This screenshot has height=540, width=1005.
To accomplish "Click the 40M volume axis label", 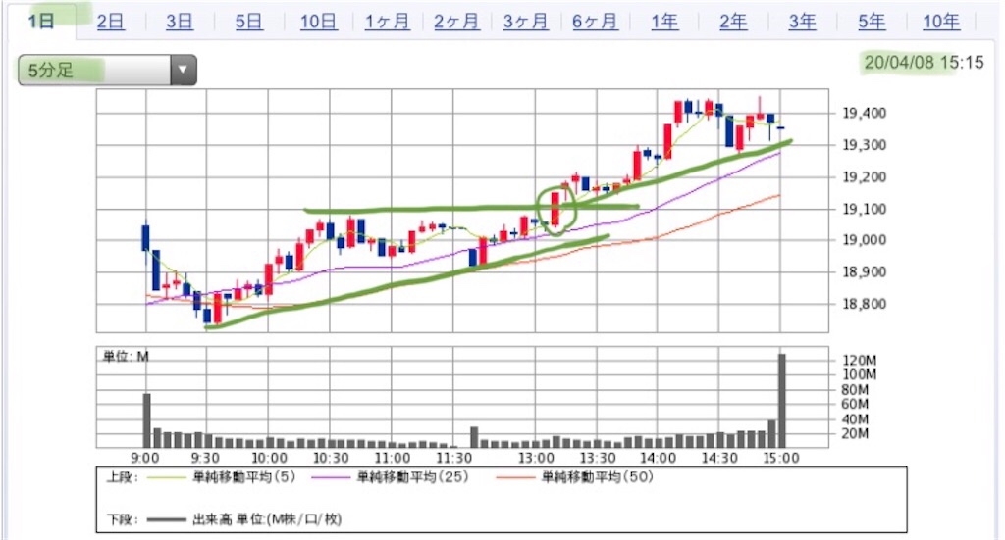I will 855,419.
